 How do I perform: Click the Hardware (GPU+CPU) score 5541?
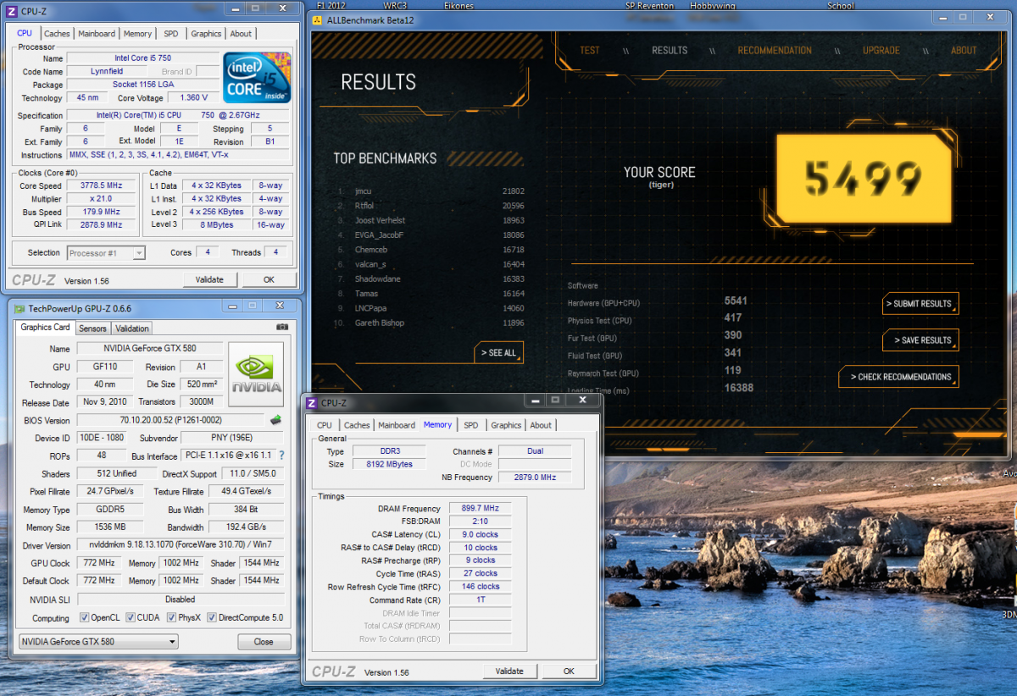click(736, 301)
